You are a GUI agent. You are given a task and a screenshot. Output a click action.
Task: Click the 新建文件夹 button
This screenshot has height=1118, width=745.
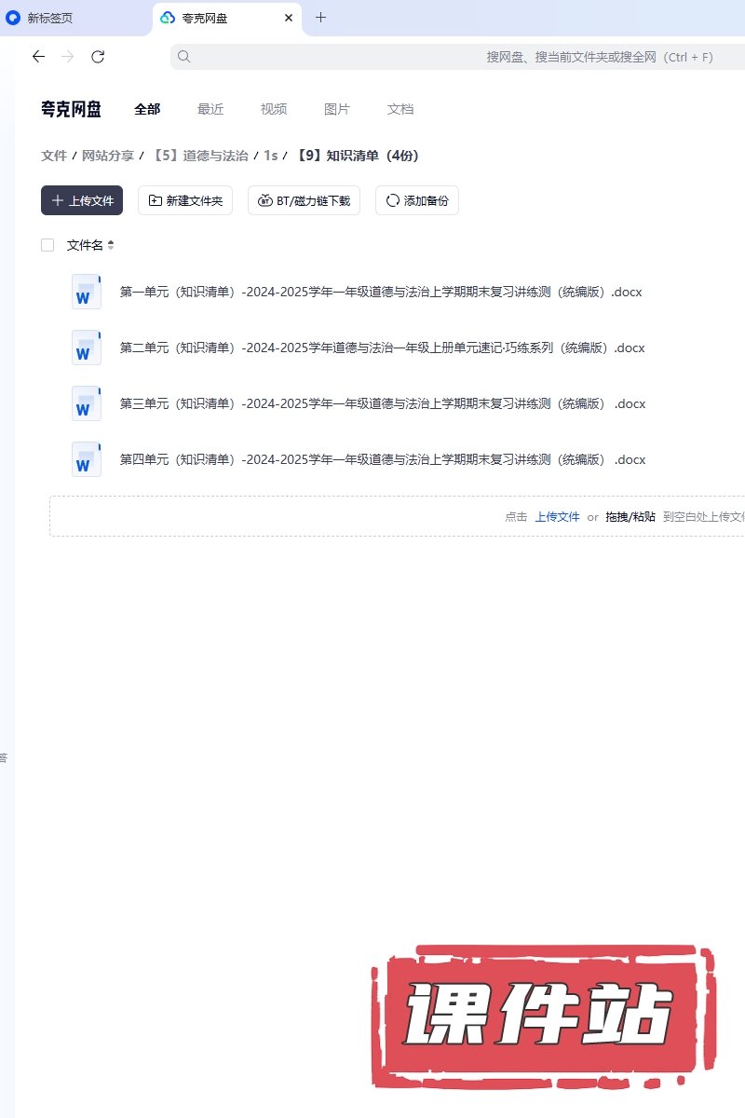coord(185,200)
